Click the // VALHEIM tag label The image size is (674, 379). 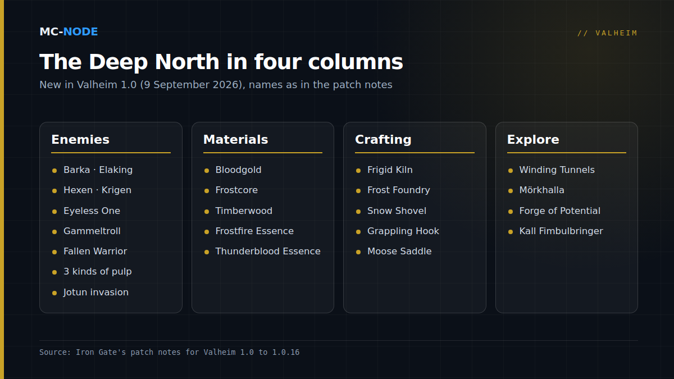click(x=608, y=33)
